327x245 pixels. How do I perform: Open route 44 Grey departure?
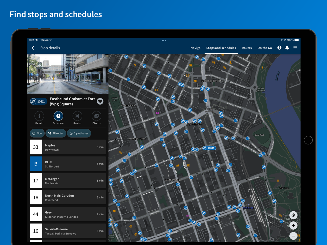point(68,214)
